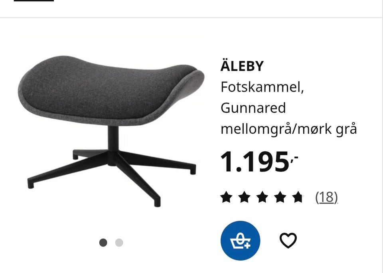Select the first star in the rating
Image resolution: width=383 pixels, height=273 pixels.
point(226,197)
